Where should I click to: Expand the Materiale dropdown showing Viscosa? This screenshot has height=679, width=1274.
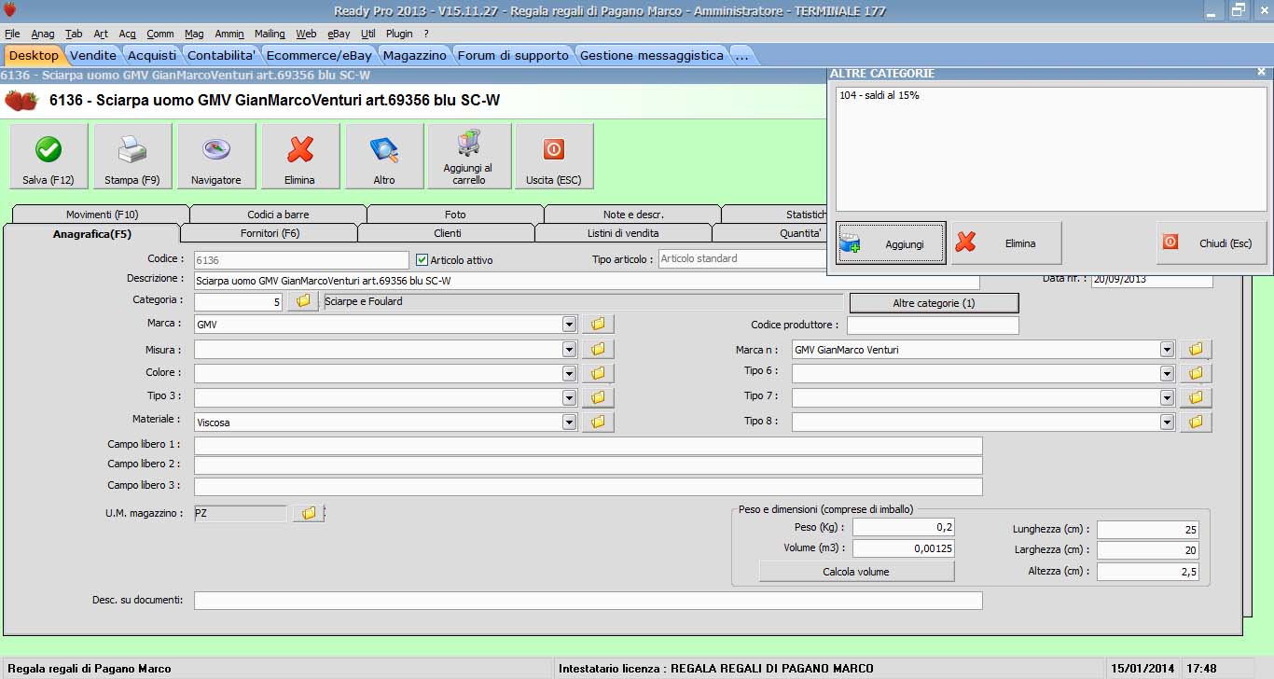[569, 423]
